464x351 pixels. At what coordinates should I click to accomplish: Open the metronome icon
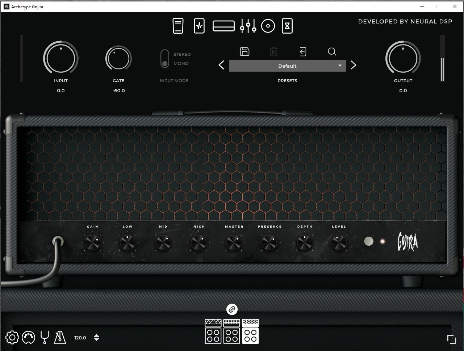coord(60,337)
